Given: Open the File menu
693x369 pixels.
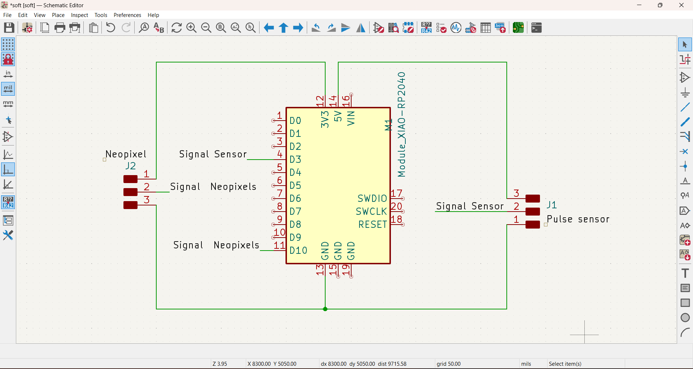Looking at the screenshot, I should point(7,15).
